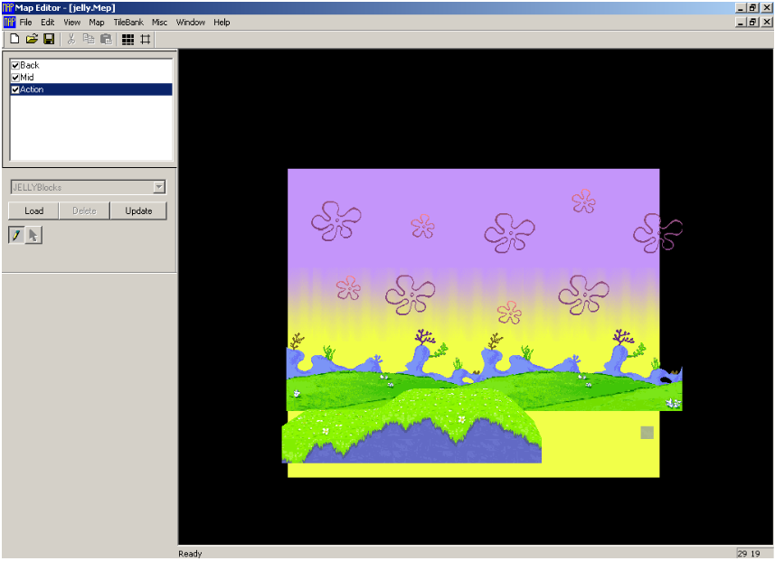Viewport: 775px width, 561px height.
Task: Click the Update button
Action: point(138,210)
